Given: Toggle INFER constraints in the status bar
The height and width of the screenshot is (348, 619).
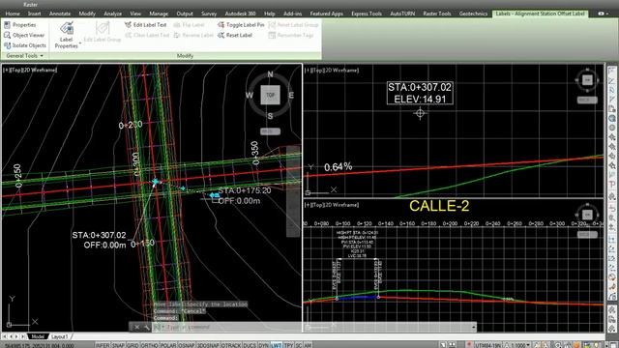Looking at the screenshot, I should (x=103, y=345).
